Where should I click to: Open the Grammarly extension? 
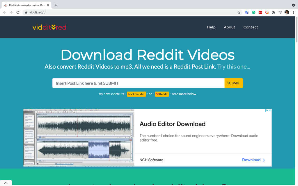click(x=254, y=12)
